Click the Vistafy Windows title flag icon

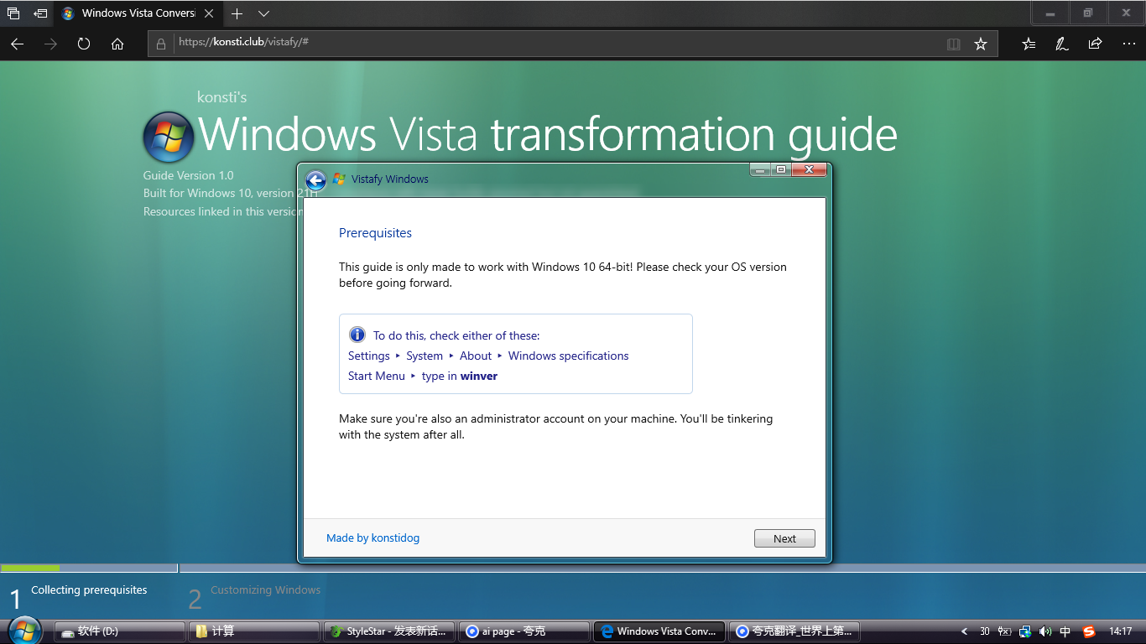point(339,179)
